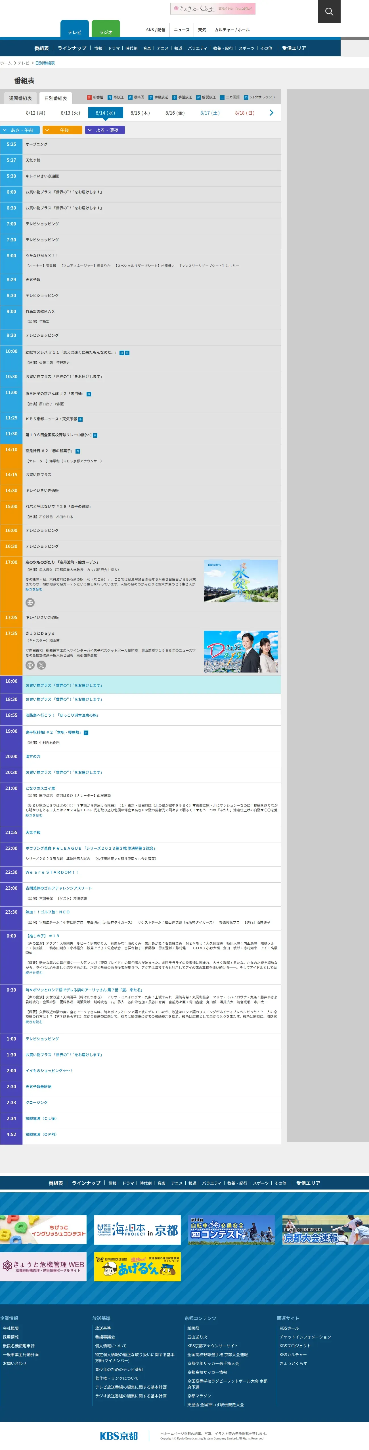This screenshot has height=1450, width=369.
Task: Switch to the 週間番組表 tab
Action: (21, 98)
